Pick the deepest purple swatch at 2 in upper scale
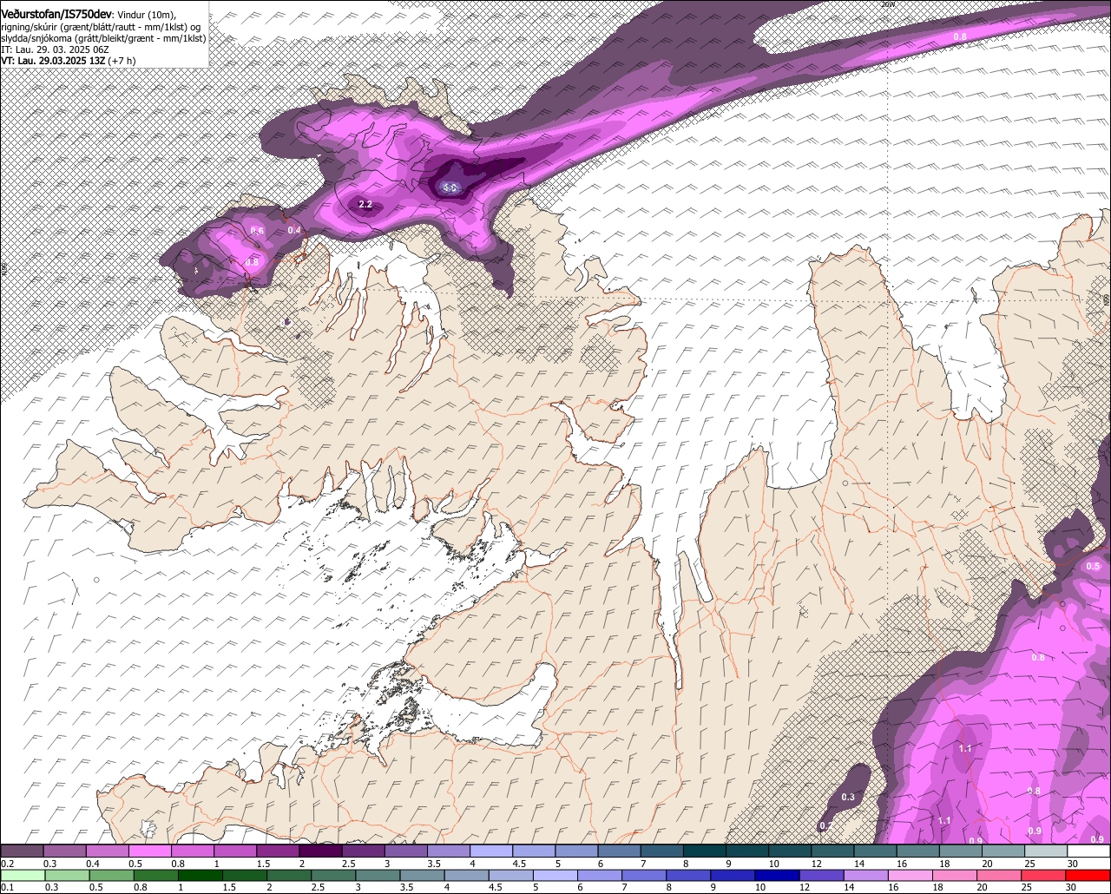 pos(320,851)
